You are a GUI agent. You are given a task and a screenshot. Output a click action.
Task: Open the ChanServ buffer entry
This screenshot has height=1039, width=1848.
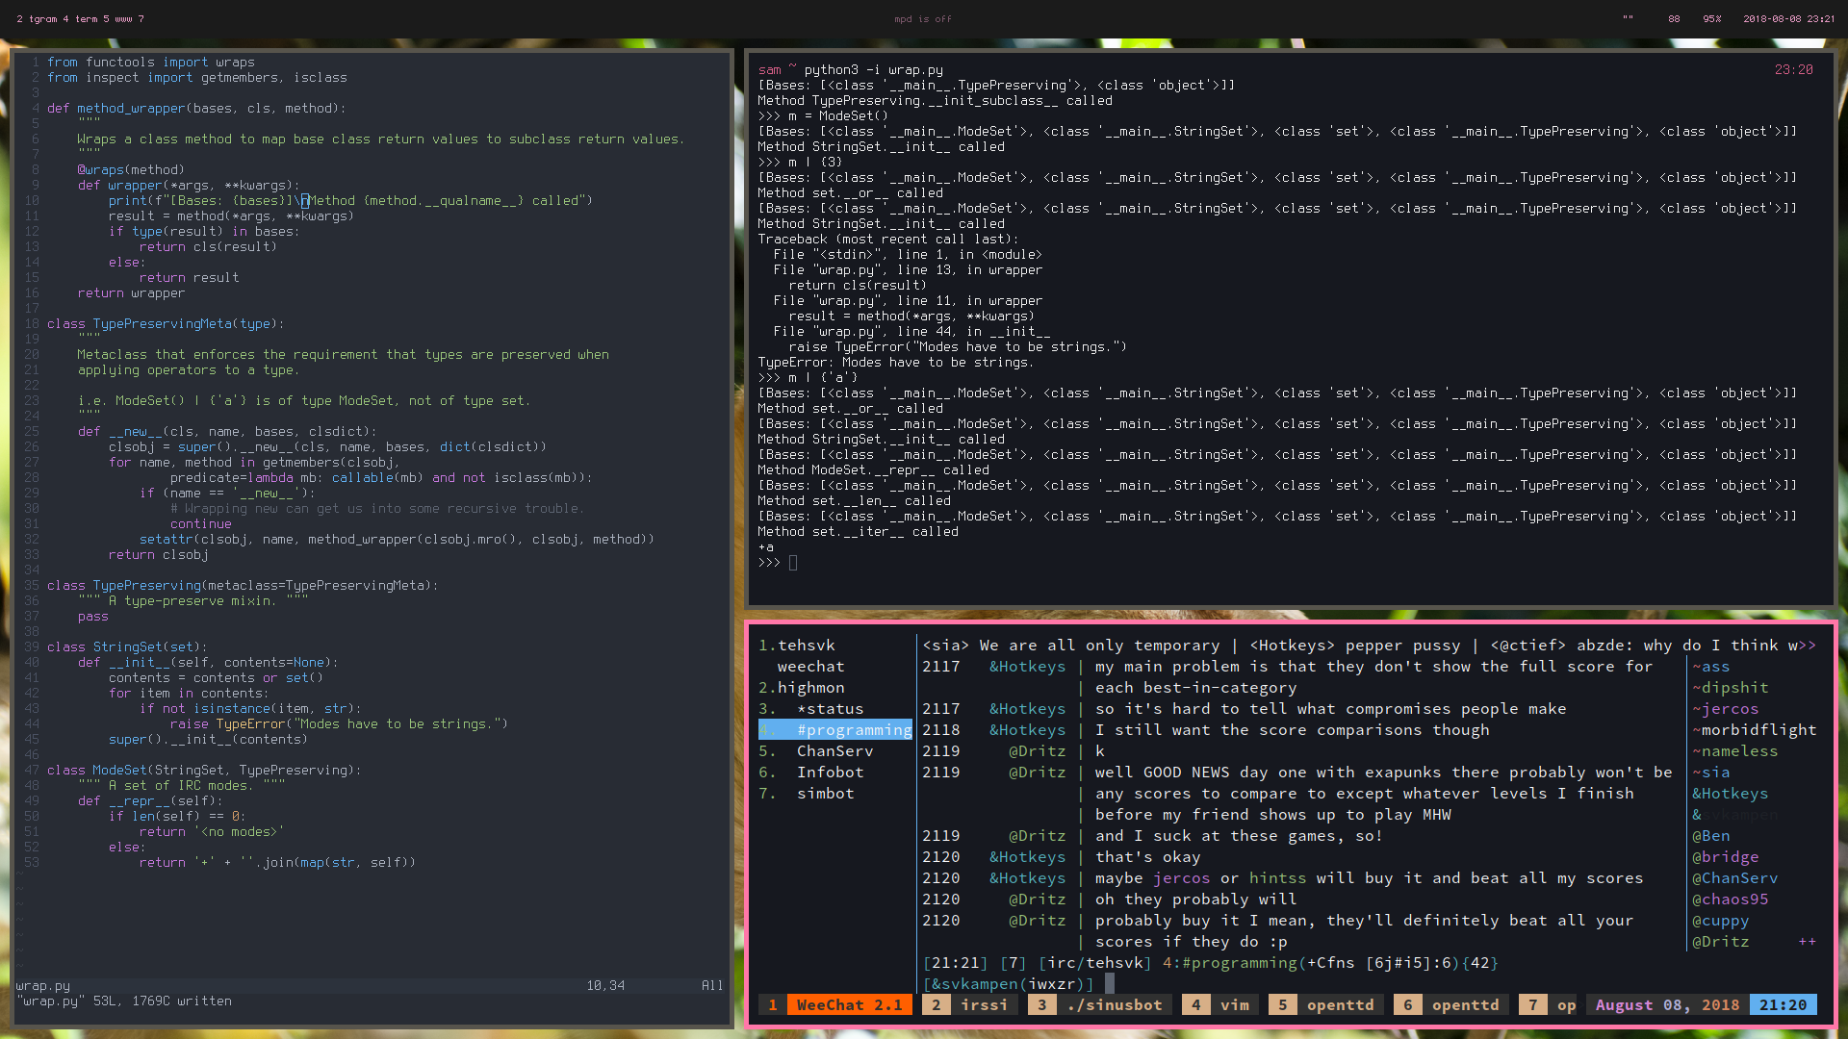coord(834,750)
